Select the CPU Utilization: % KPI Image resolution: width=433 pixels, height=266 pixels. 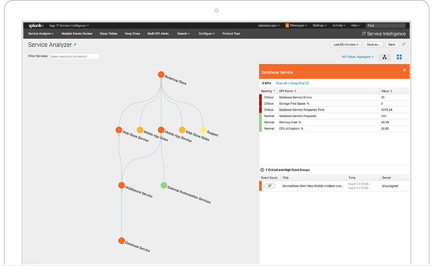pyautogui.click(x=334, y=128)
